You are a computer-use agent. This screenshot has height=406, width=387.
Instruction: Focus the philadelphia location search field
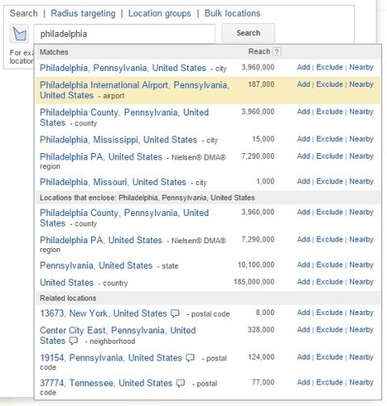(x=124, y=34)
